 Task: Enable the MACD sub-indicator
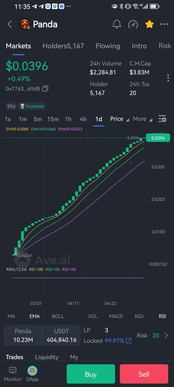(116, 316)
